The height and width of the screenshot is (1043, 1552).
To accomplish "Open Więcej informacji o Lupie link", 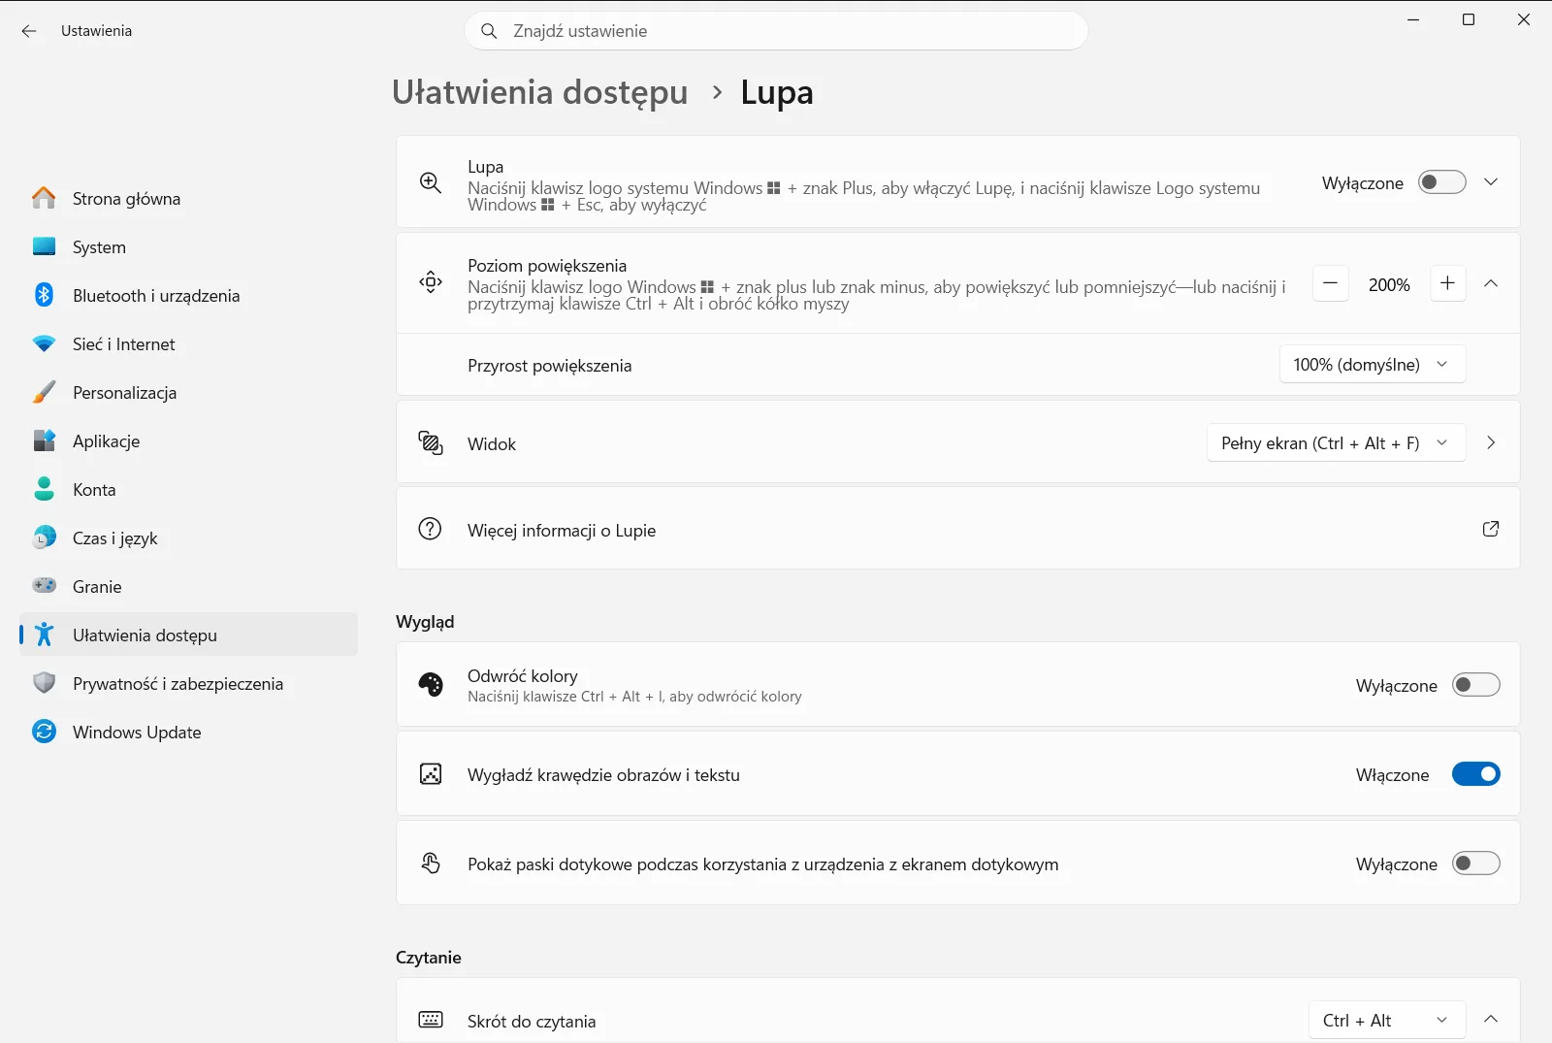I will pyautogui.click(x=957, y=529).
